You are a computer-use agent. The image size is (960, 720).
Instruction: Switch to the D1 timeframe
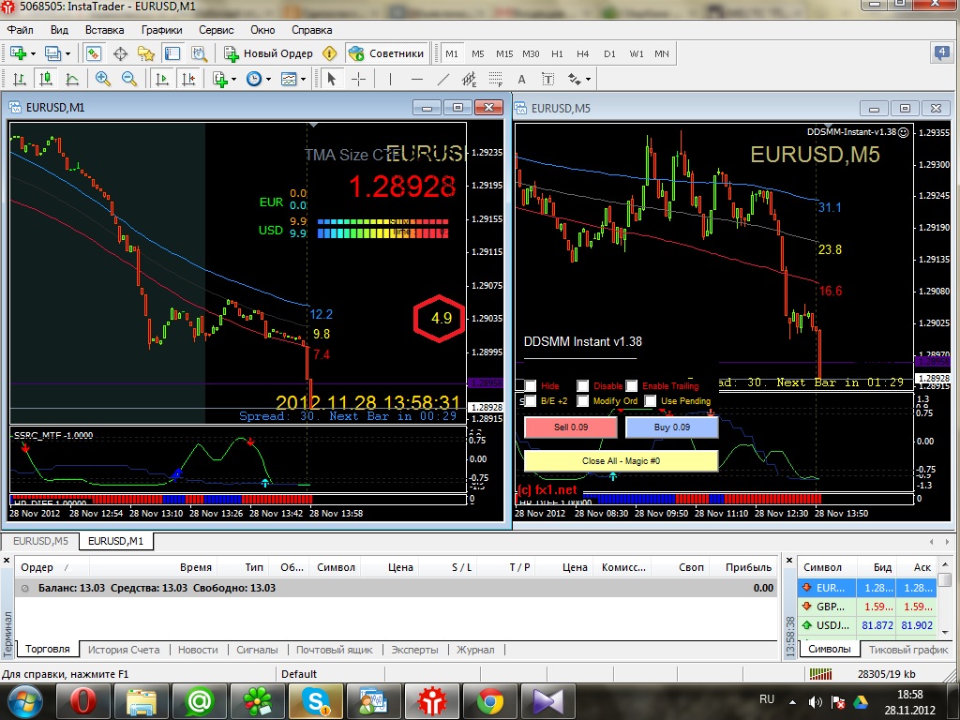609,53
